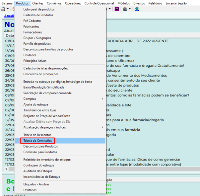Click news row ending 'Dicas de como gerenciar'
This screenshot has height=196, width=200.
coord(144,160)
